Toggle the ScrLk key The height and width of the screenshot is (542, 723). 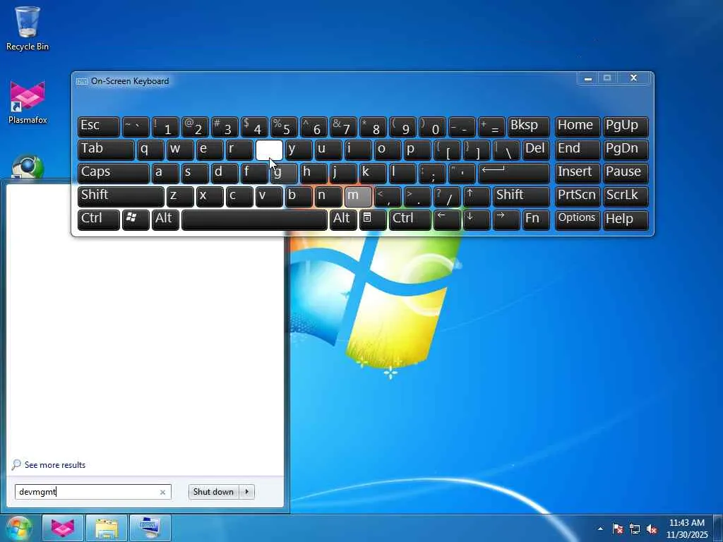point(626,196)
